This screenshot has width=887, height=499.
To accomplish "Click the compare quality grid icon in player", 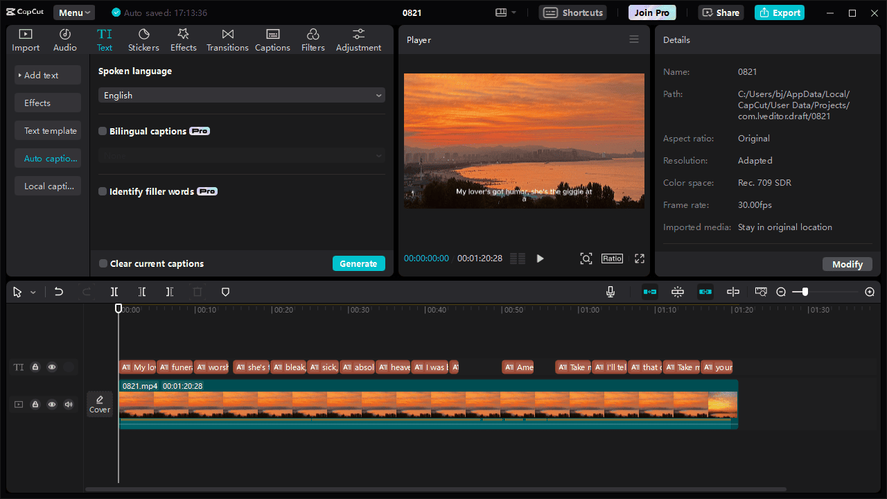I will coord(518,259).
